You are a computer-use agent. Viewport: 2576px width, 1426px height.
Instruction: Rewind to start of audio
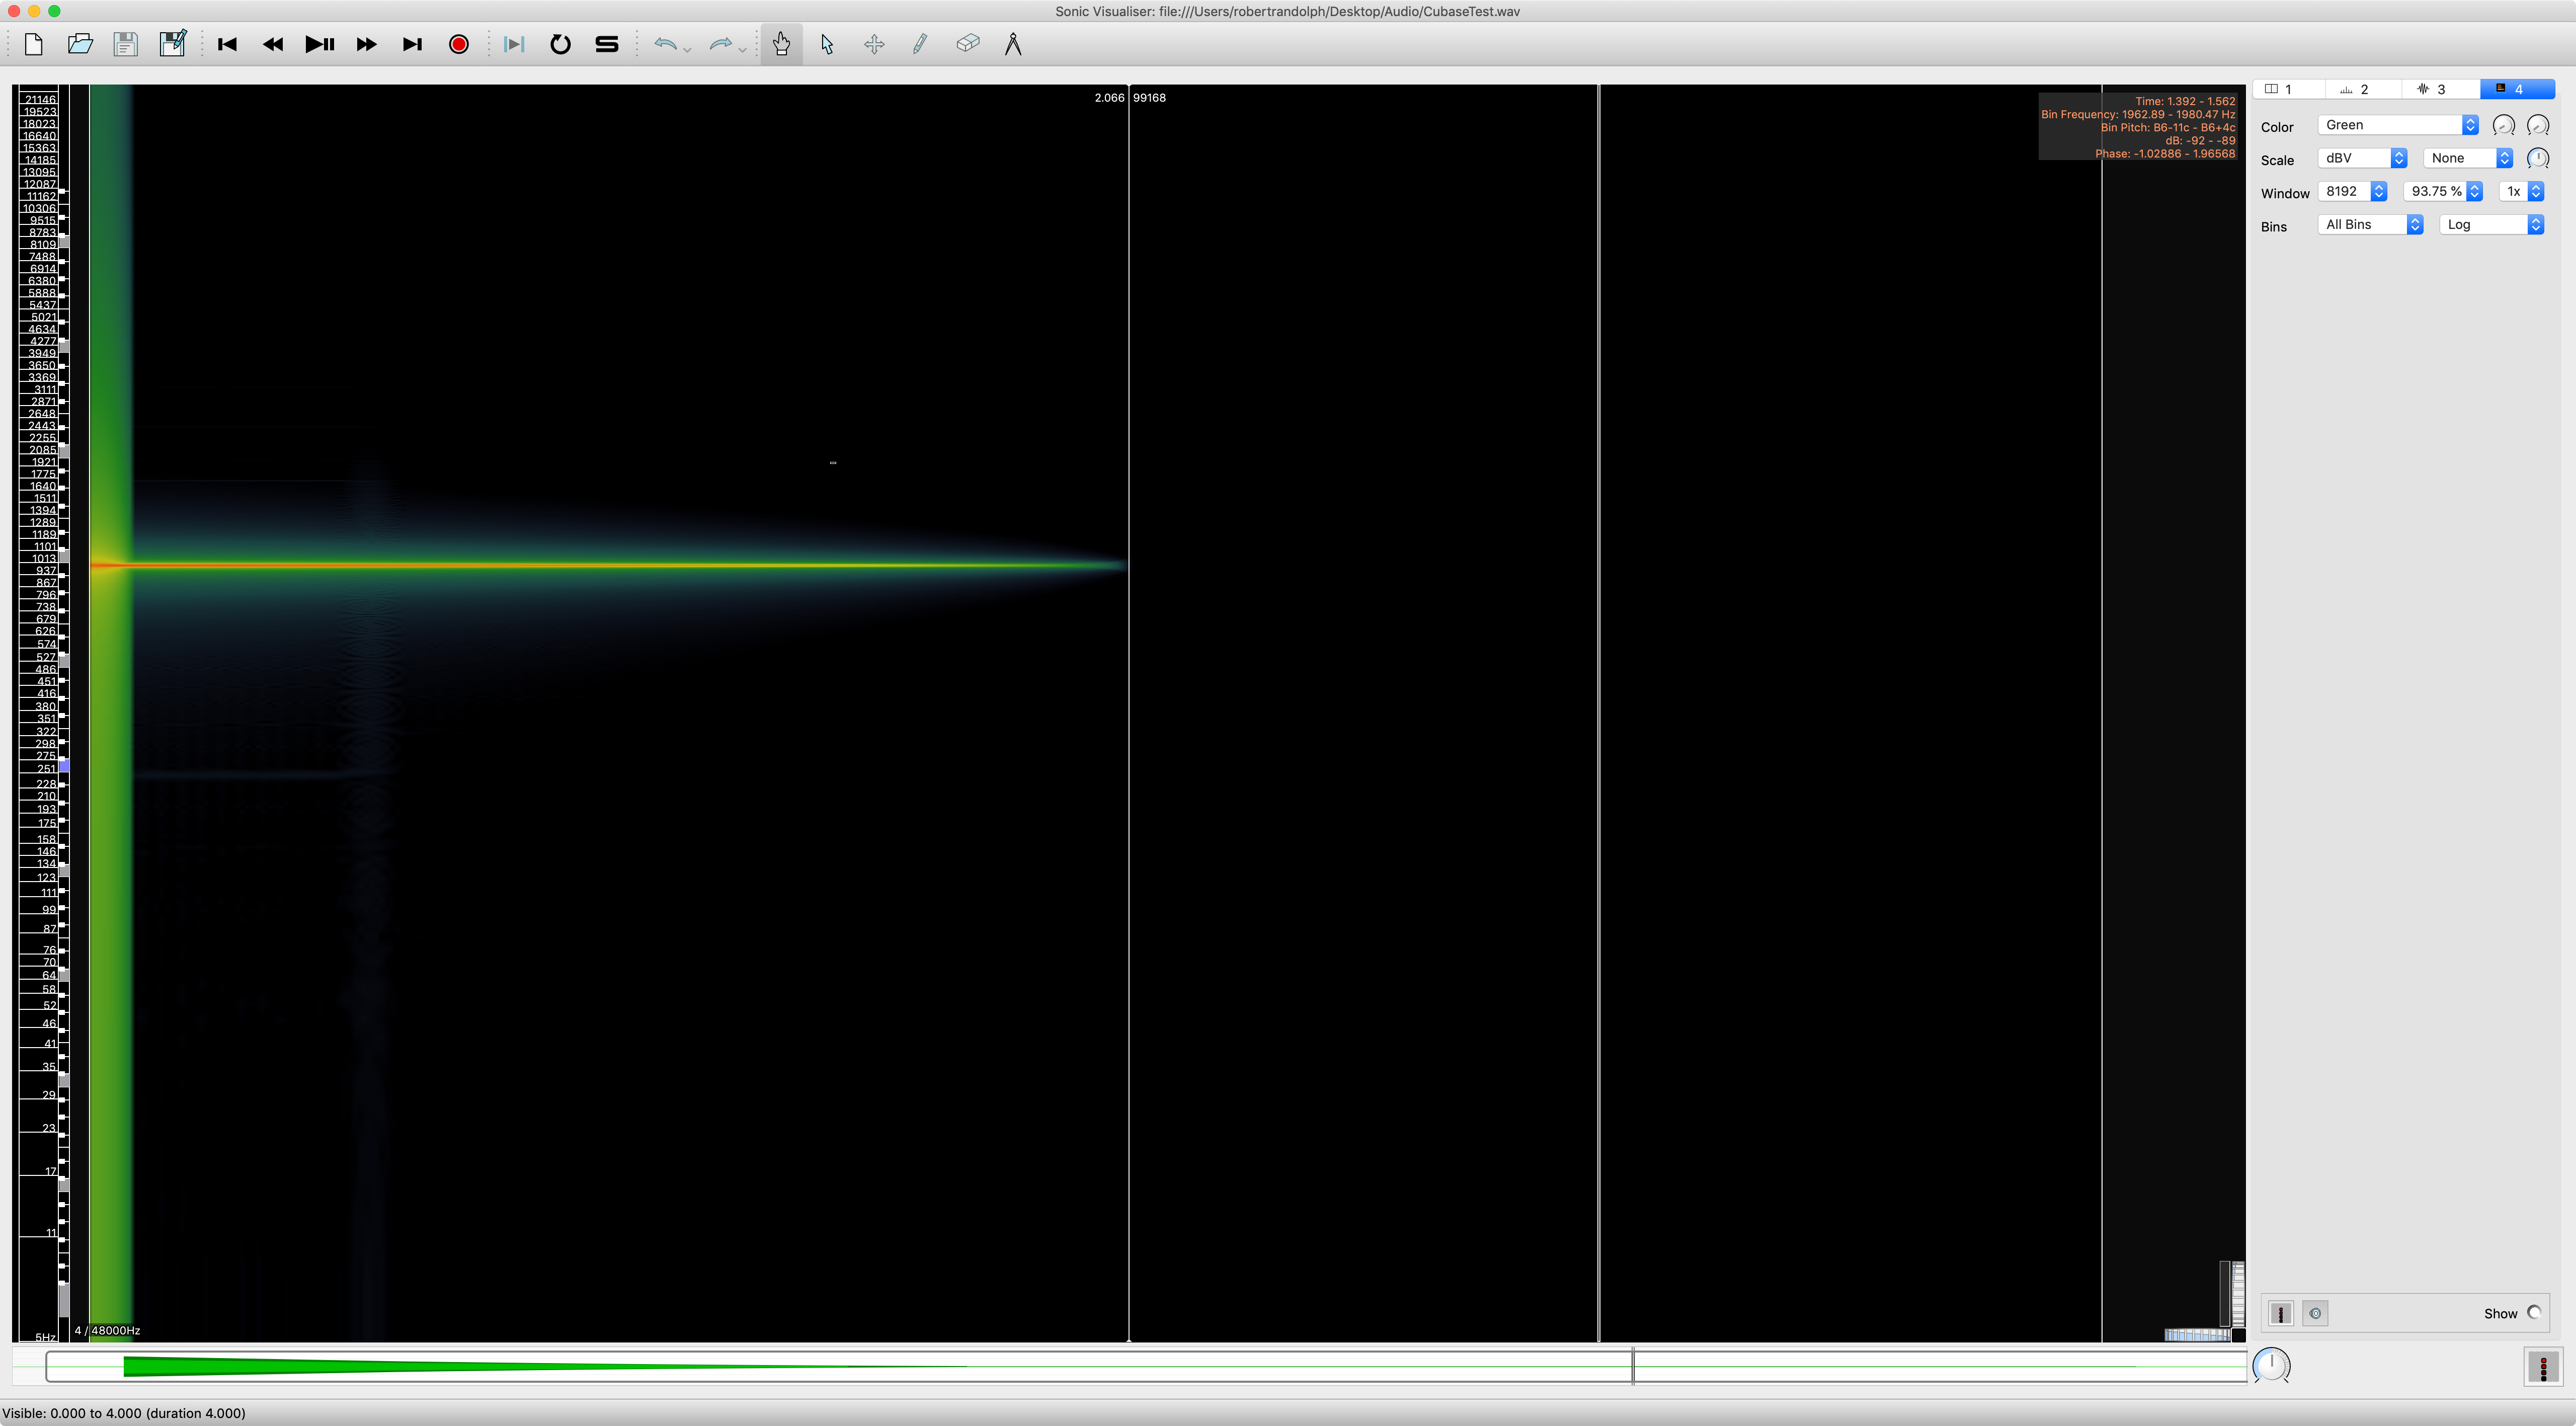227,44
